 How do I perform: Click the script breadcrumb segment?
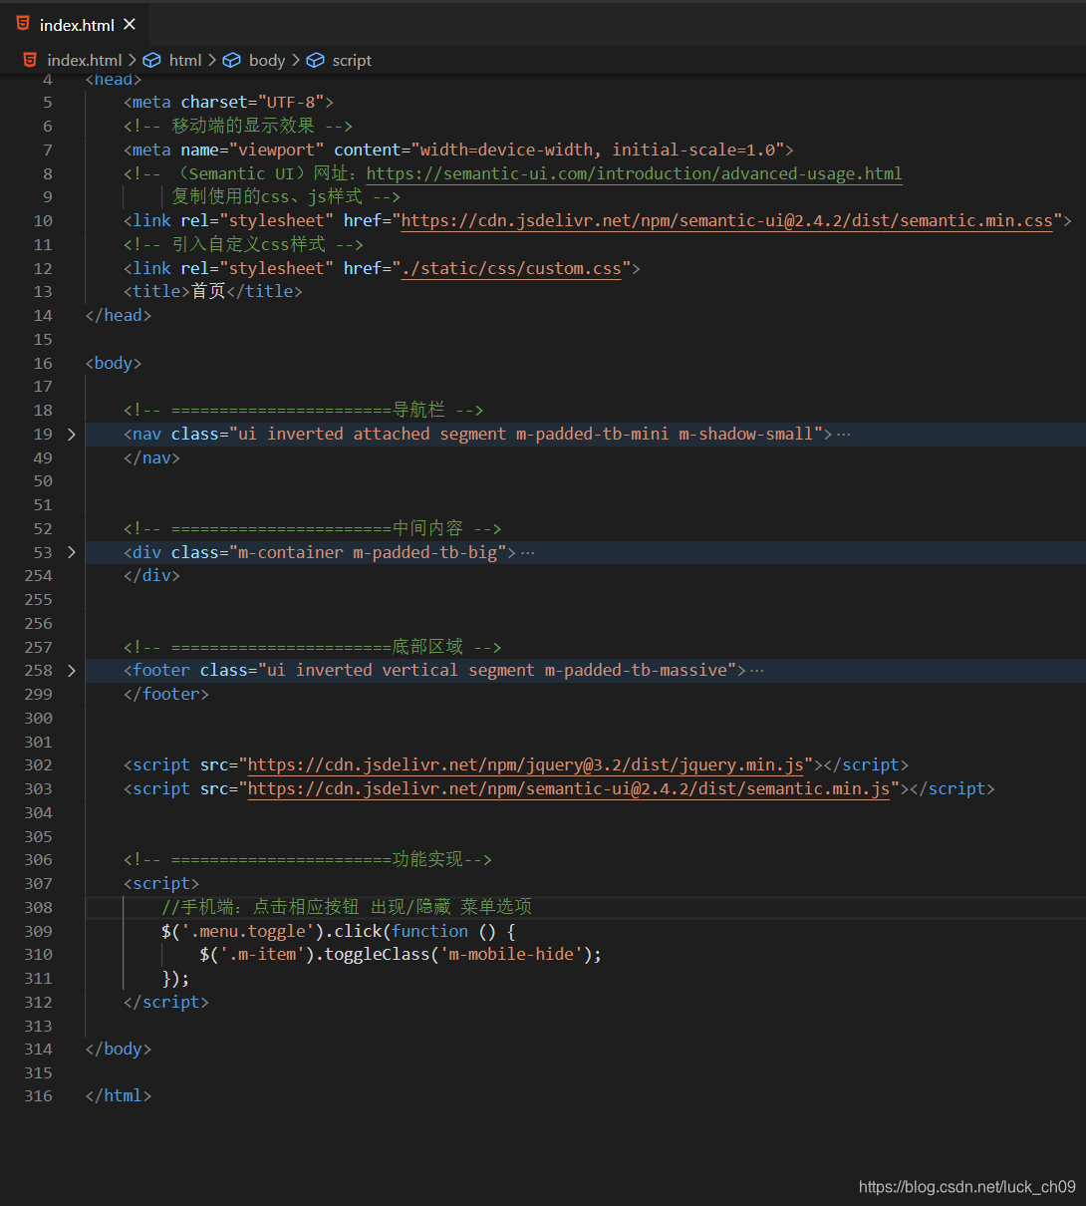[352, 60]
